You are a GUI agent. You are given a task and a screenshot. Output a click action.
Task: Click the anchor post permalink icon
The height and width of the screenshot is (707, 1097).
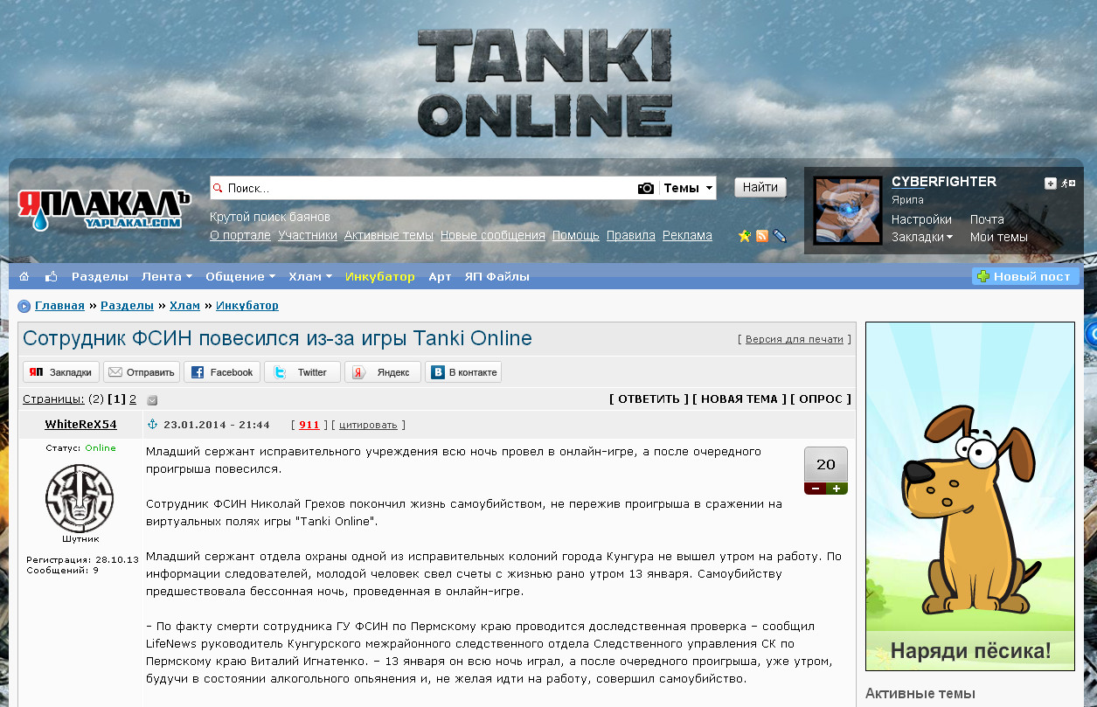152,425
